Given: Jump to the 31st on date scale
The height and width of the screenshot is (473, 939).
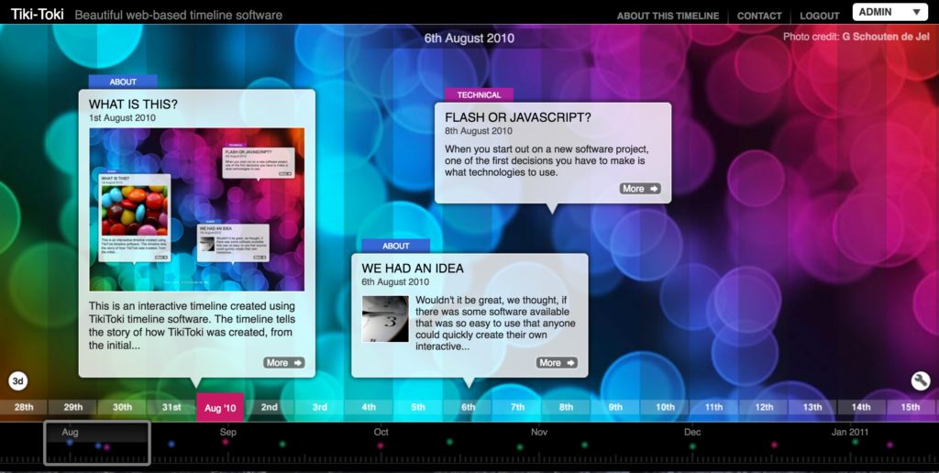Looking at the screenshot, I should (x=171, y=407).
